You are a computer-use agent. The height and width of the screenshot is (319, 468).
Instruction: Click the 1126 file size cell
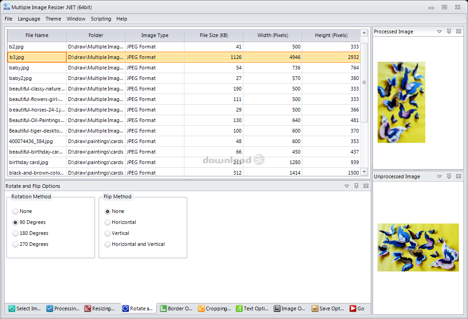(214, 57)
